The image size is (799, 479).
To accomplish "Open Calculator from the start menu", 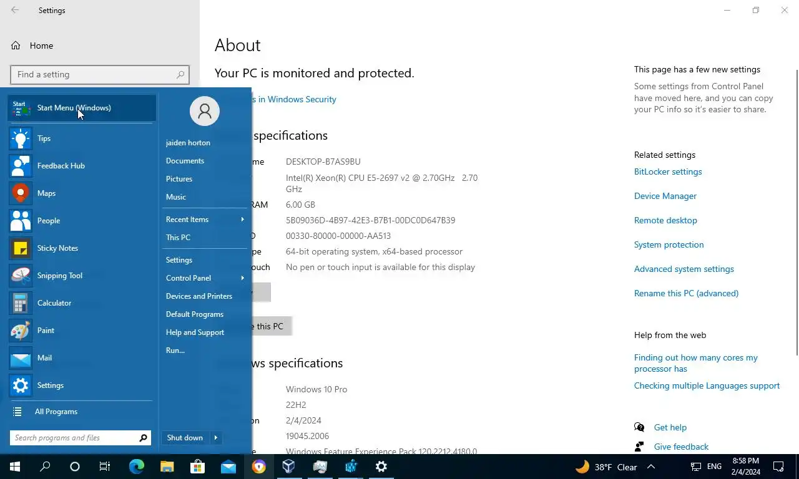I will tap(82, 303).
